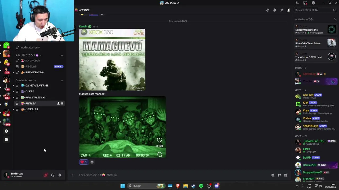The width and height of the screenshot is (339, 190).
Task: Open The Witcher 3: Wild Hunt activity card
Action: coord(316,57)
